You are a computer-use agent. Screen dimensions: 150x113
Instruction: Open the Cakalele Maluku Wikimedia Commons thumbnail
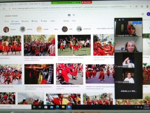[x=39, y=45]
